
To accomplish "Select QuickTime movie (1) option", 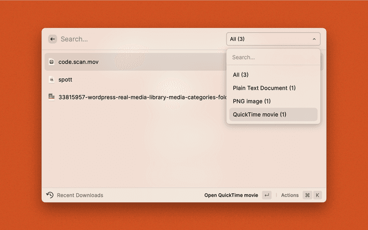I will 259,114.
